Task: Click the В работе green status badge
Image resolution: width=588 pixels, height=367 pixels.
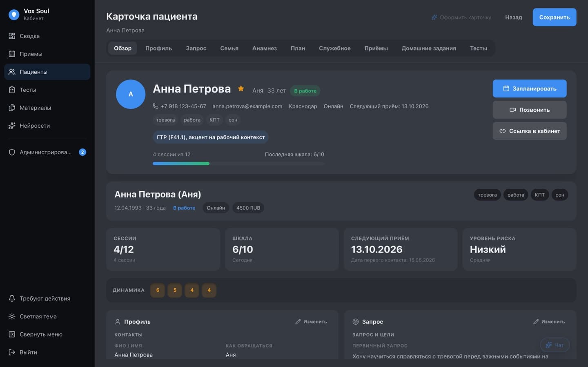Action: pyautogui.click(x=305, y=91)
